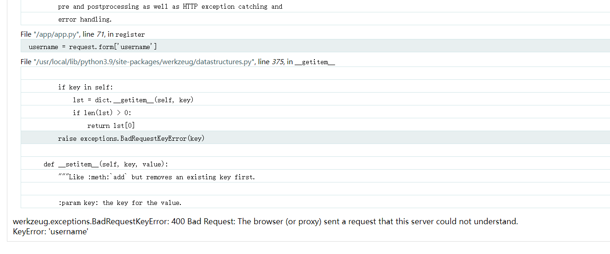Open the werkzeug datastructures.py file path
The height and width of the screenshot is (254, 610).
(x=143, y=62)
